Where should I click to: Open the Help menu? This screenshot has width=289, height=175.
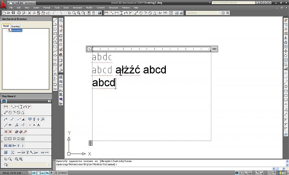(136, 8)
